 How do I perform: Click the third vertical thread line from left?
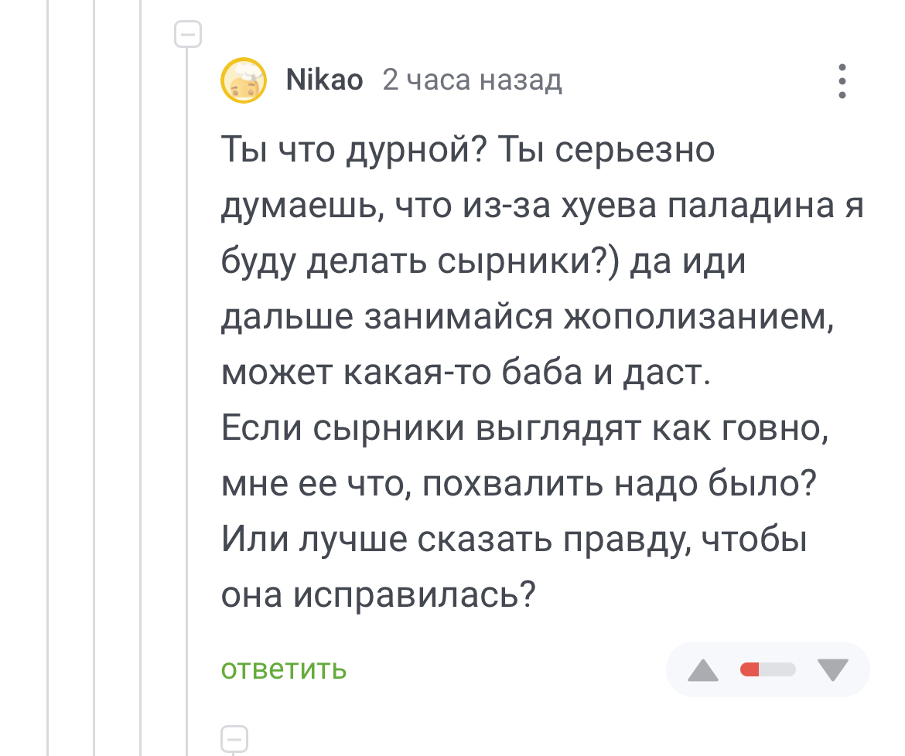point(140,378)
